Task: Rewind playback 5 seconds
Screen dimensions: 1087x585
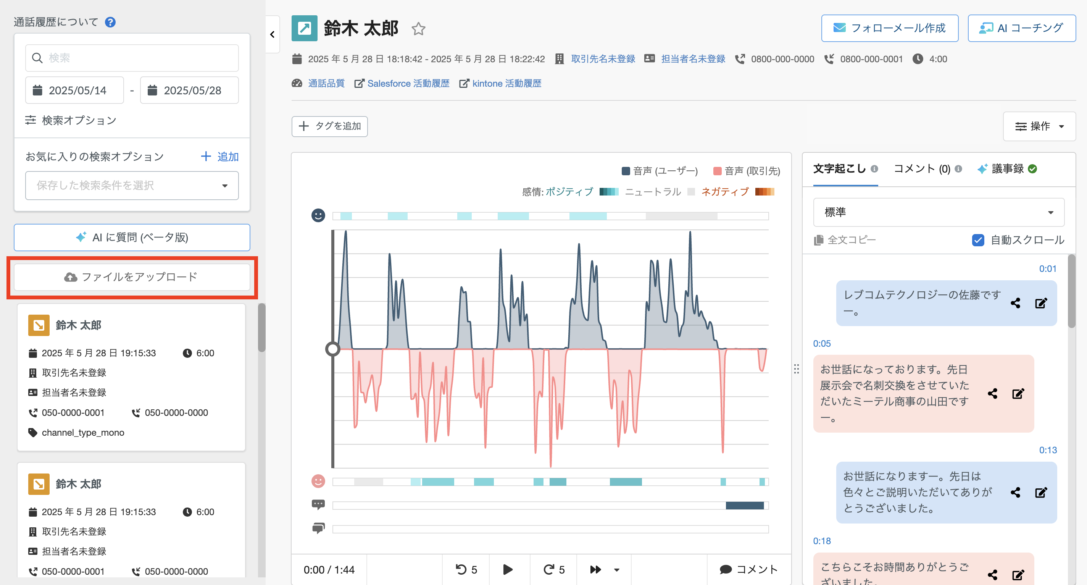Action: (466, 569)
